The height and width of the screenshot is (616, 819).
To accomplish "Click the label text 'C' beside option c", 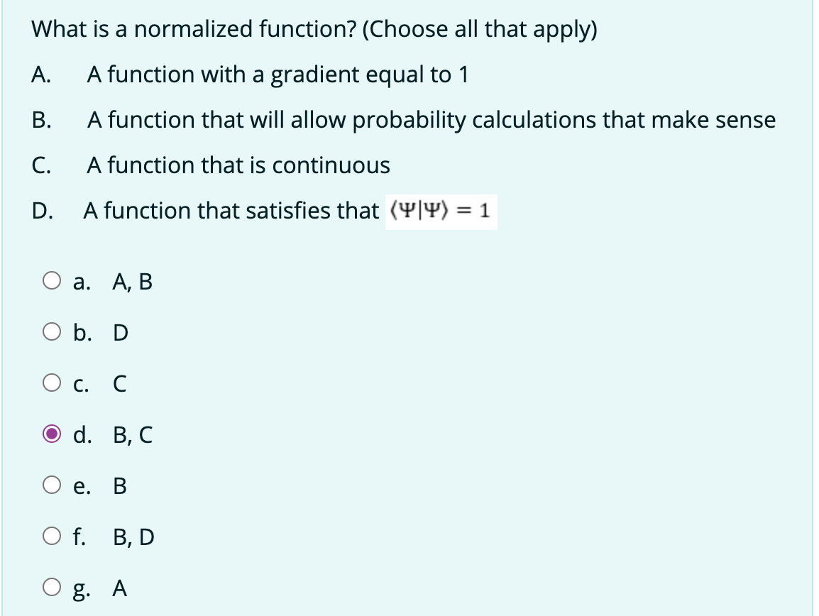I will pyautogui.click(x=119, y=383).
